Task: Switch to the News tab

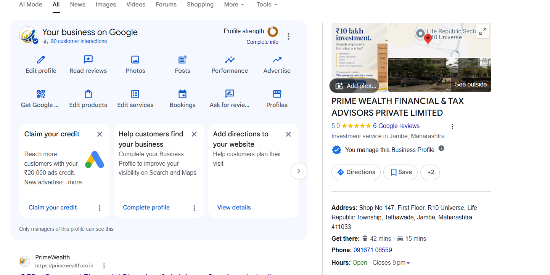Action: (x=78, y=5)
